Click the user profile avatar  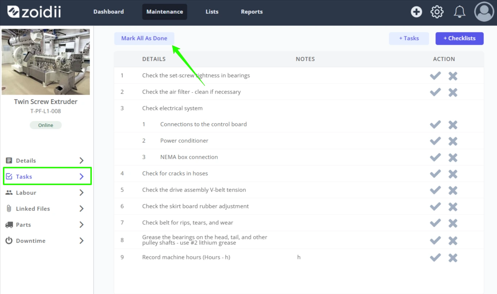pos(484,12)
